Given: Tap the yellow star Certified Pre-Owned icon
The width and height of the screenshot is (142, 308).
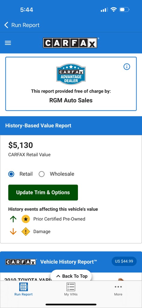Looking at the screenshot, I should (x=26, y=219).
